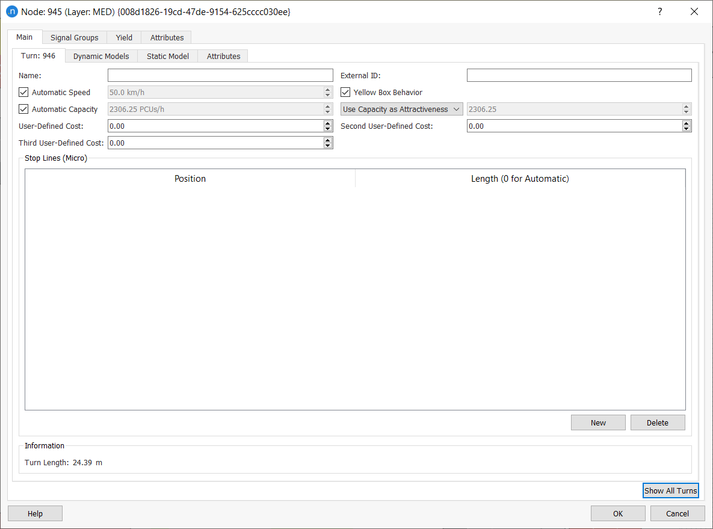The height and width of the screenshot is (529, 713).
Task: Click the Aimsun app icon in title bar
Action: coord(11,11)
